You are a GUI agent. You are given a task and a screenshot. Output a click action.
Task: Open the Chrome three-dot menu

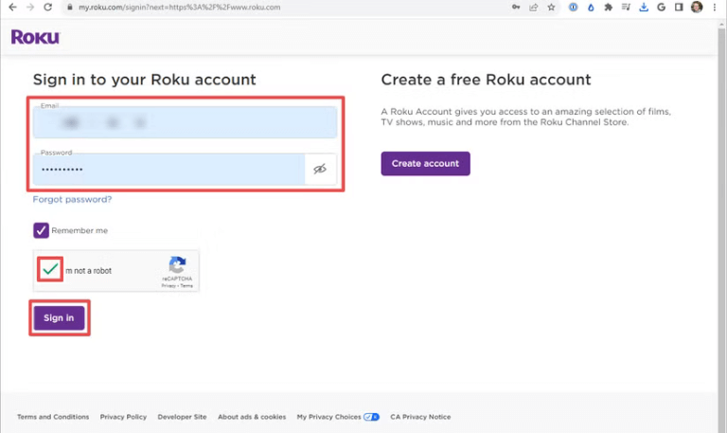pyautogui.click(x=715, y=8)
